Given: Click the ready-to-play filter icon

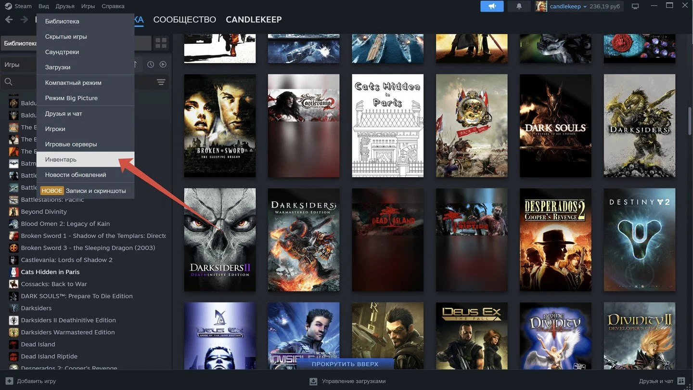Looking at the screenshot, I should tap(163, 65).
